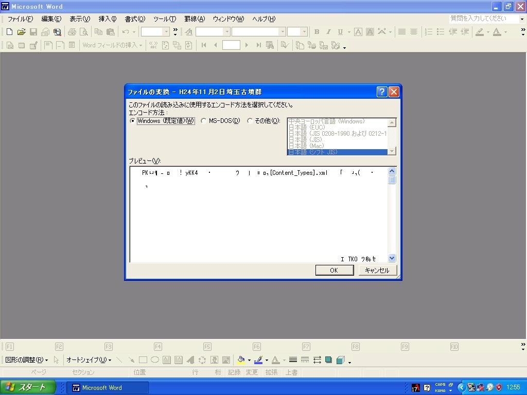Image resolution: width=527 pixels, height=395 pixels.
Task: Click the Highlight pen icon
Action: coord(480,32)
